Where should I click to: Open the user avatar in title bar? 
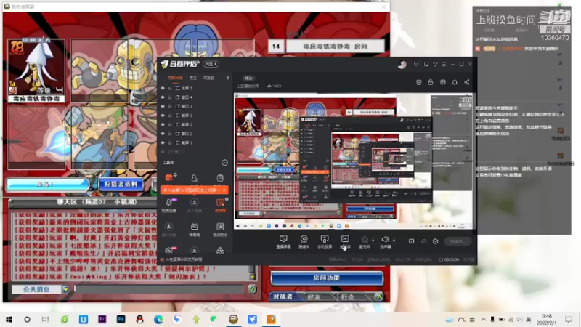pos(402,65)
